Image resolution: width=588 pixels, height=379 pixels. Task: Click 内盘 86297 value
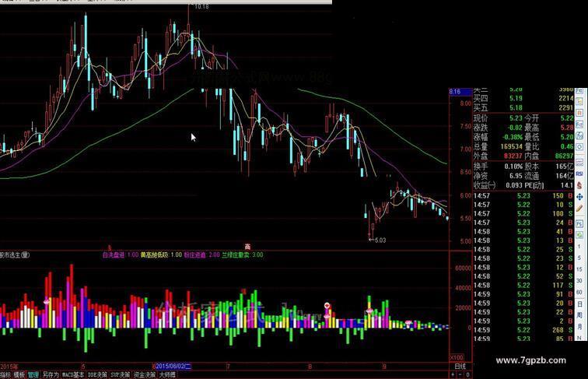564,156
